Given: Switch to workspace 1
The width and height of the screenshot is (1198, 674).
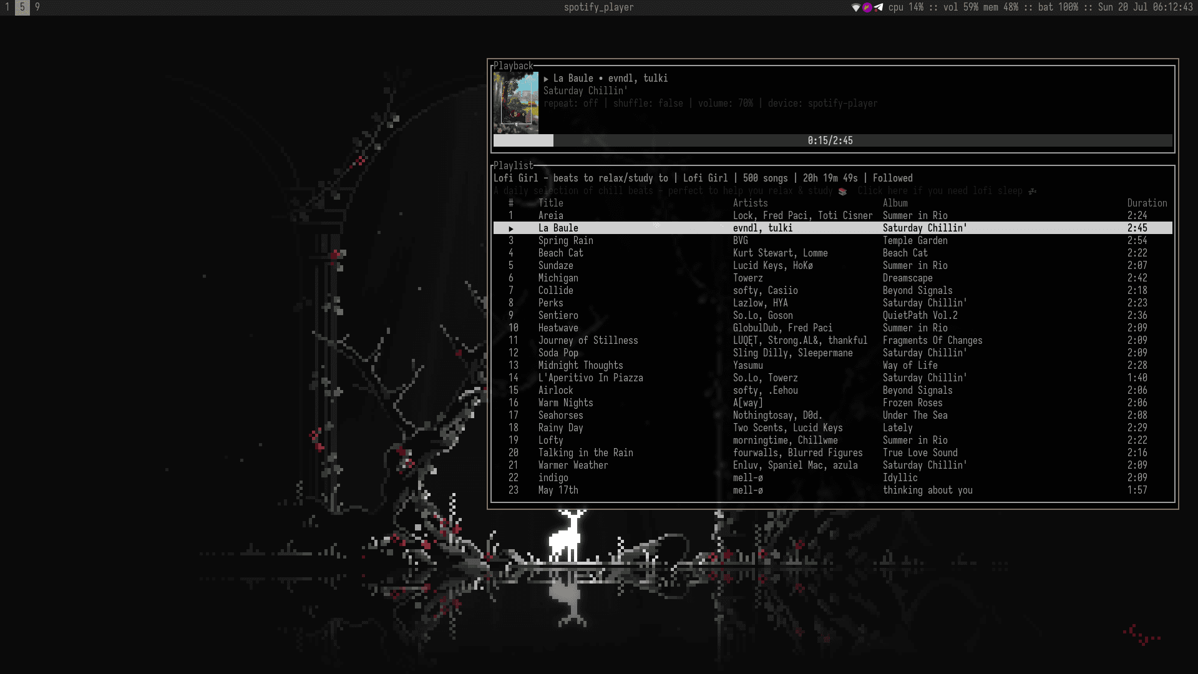Looking at the screenshot, I should coord(7,9).
